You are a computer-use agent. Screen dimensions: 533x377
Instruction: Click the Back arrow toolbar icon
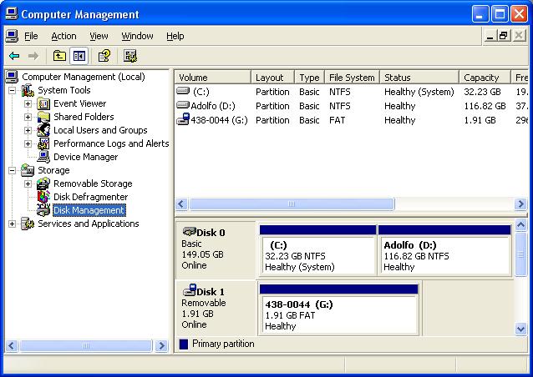point(14,56)
